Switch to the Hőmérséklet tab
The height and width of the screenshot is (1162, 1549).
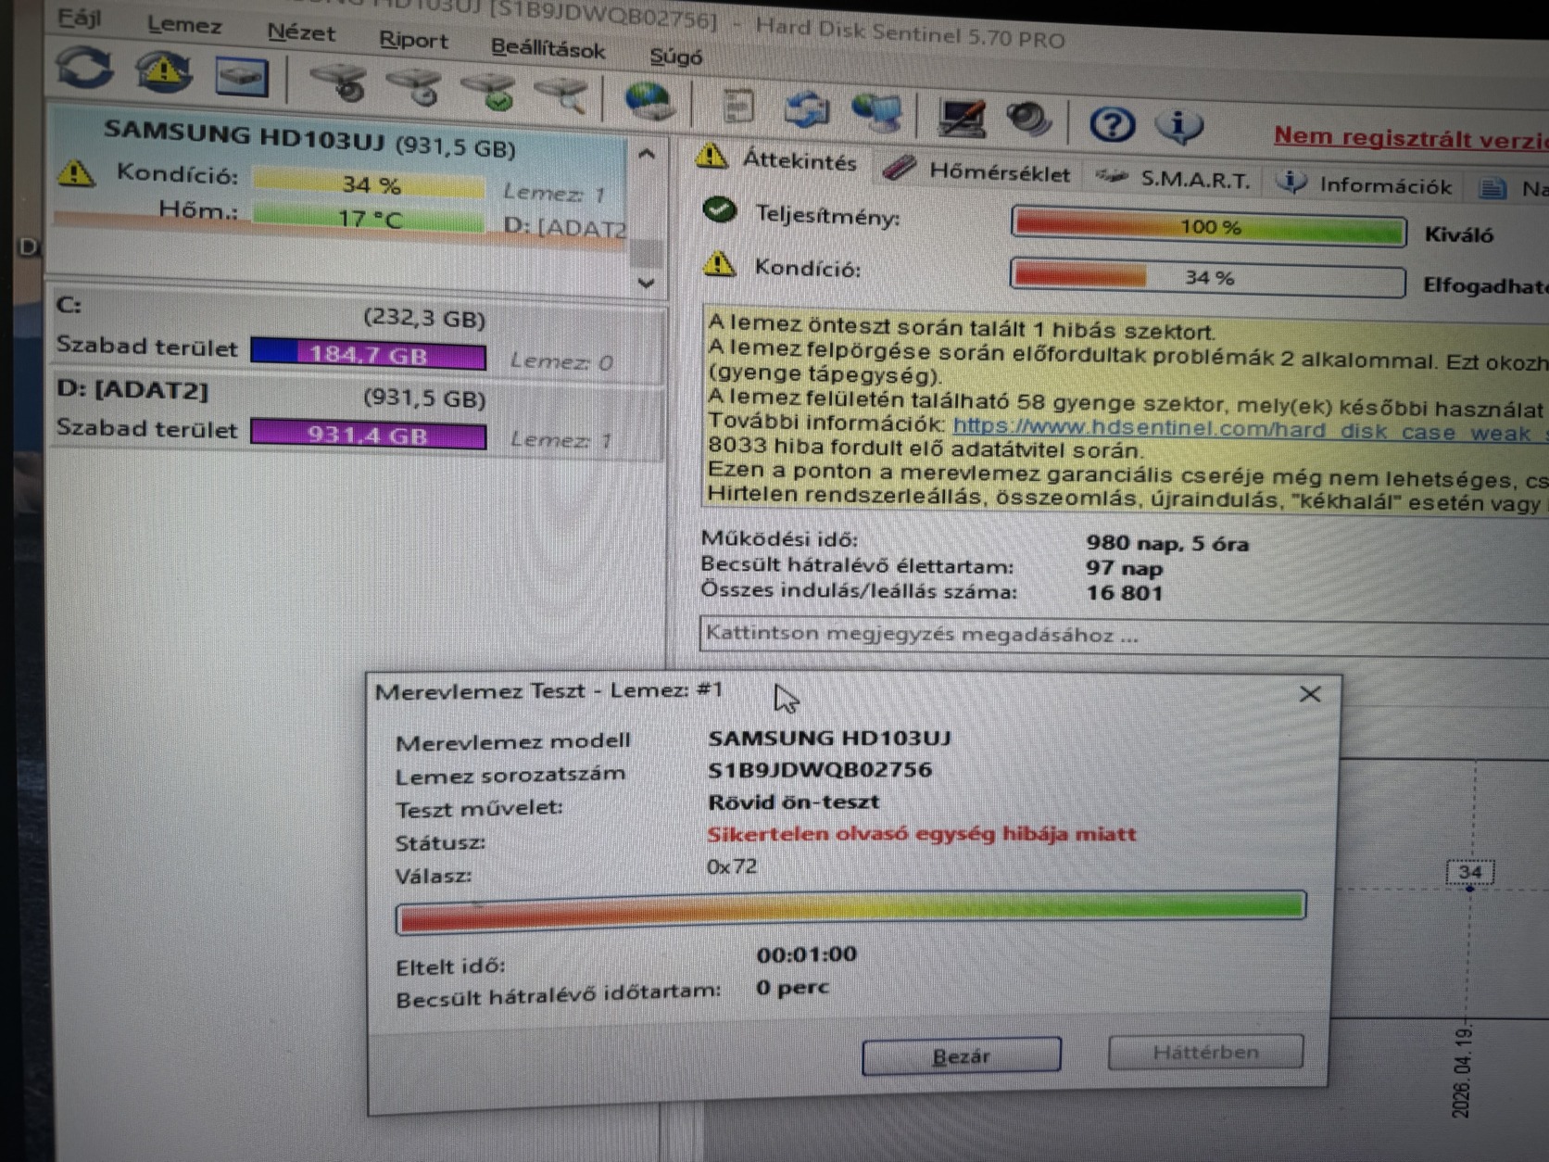[x=978, y=171]
